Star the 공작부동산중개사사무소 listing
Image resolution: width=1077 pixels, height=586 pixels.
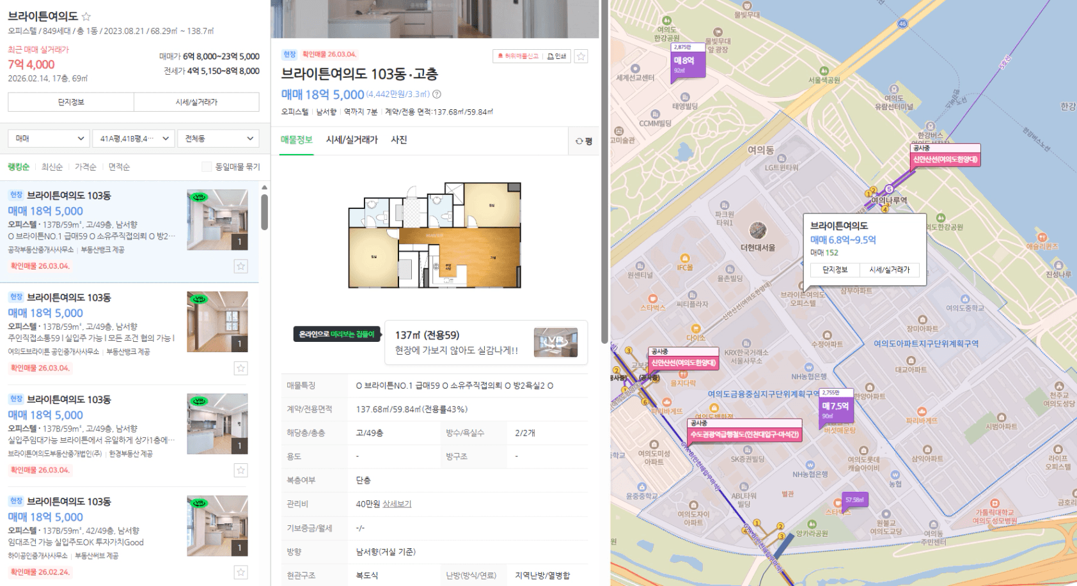(240, 266)
